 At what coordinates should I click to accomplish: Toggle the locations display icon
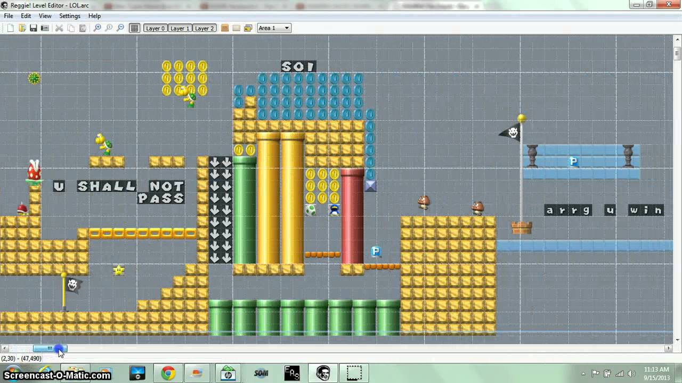248,28
